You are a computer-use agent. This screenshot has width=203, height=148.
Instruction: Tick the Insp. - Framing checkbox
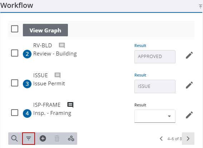(15, 112)
